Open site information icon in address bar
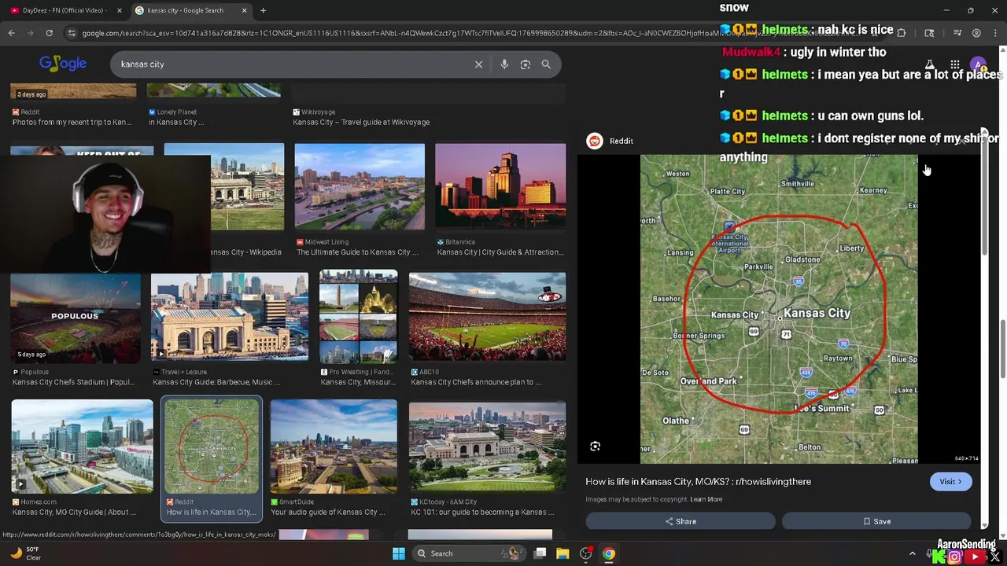 point(72,33)
